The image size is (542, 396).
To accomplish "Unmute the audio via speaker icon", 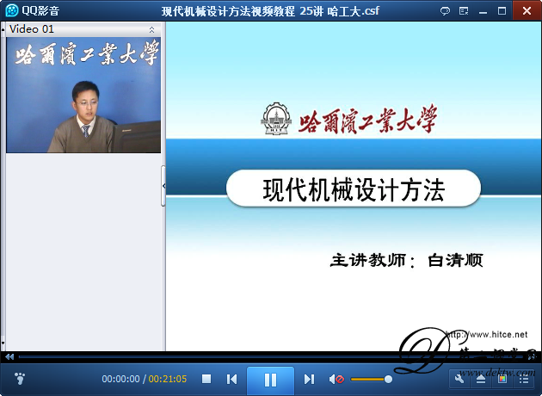I will [336, 380].
